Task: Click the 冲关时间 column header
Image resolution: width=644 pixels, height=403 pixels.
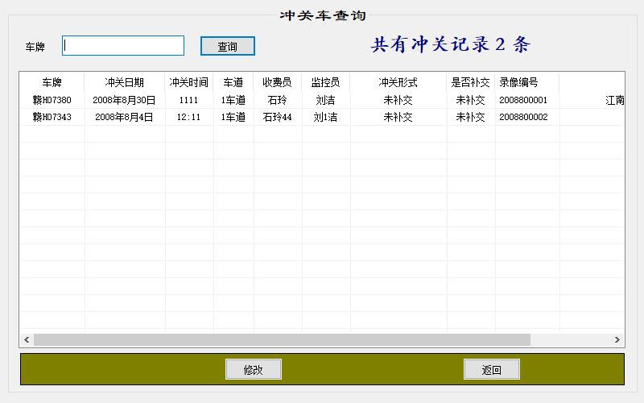Action: 189,82
